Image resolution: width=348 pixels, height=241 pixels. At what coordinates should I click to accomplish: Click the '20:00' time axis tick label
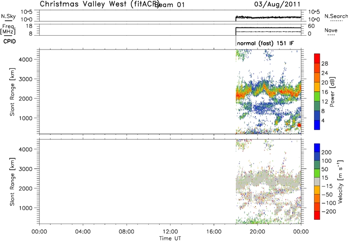[258, 232]
